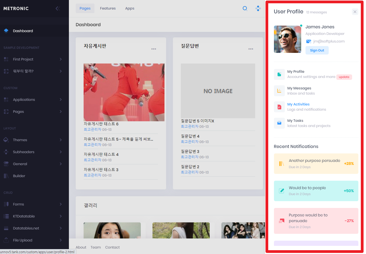This screenshot has height=254, width=366.
Task: Click the Another purpose persuade notification
Action: pos(314,161)
